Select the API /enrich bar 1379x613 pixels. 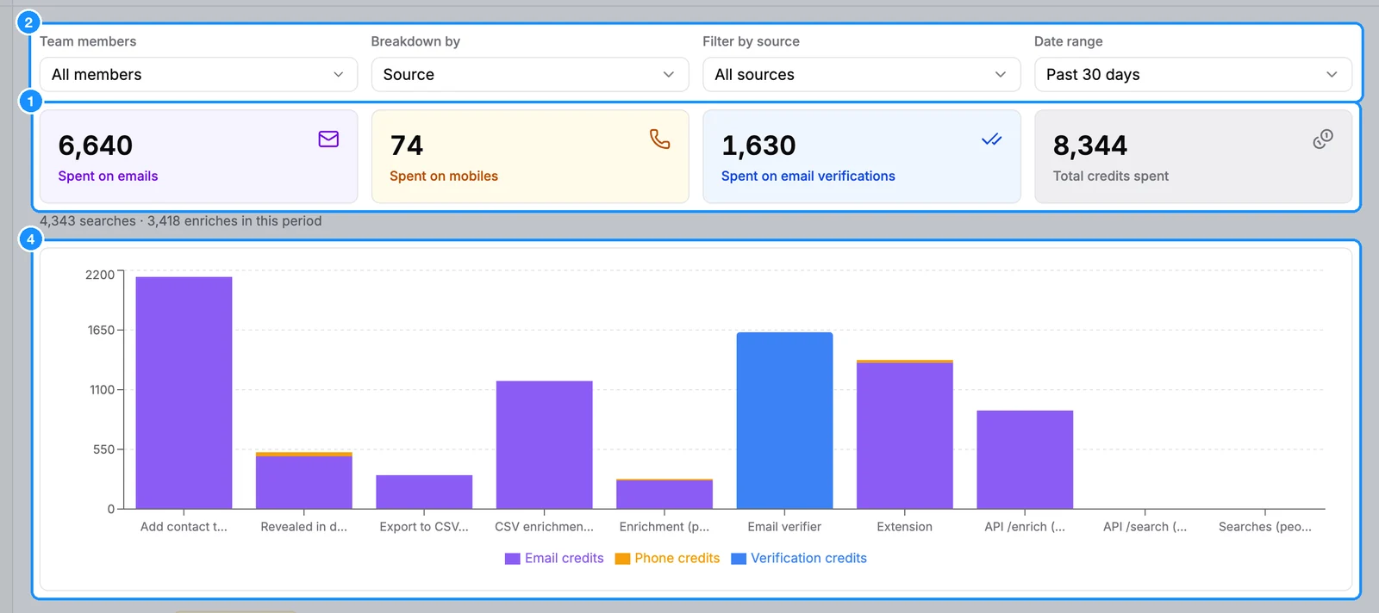[1025, 460]
